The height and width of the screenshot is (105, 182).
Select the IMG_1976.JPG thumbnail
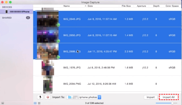pyautogui.click(x=48, y=67)
